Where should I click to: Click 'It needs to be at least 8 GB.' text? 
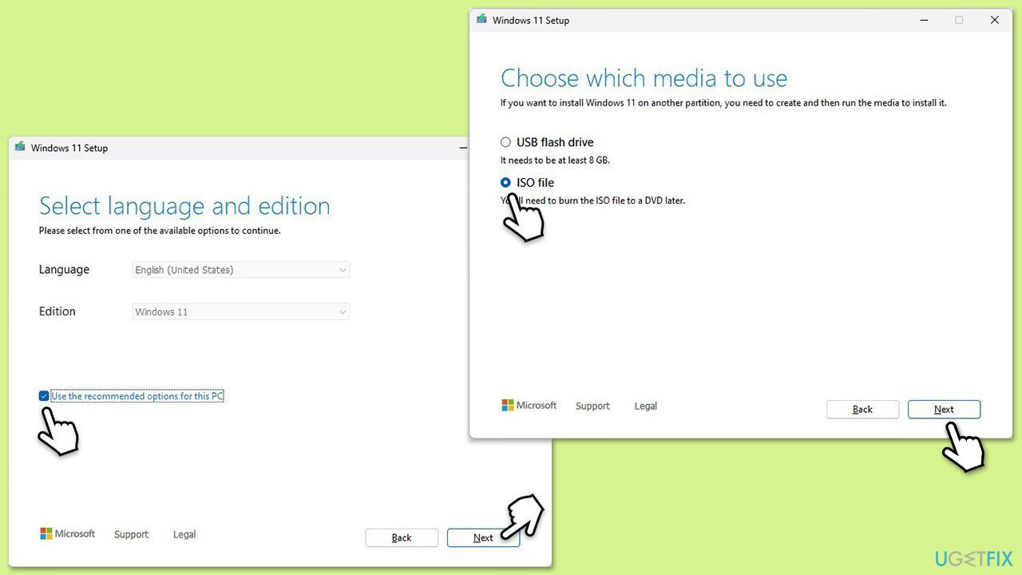pyautogui.click(x=555, y=160)
